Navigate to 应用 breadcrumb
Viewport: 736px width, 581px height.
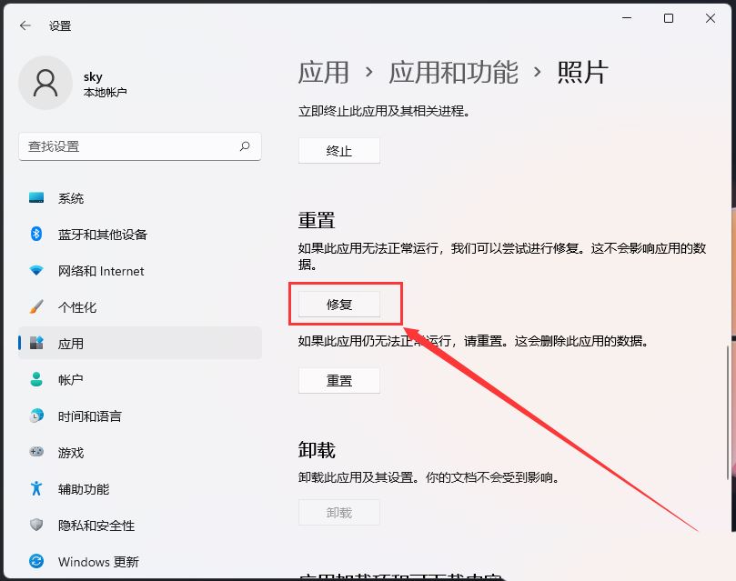point(323,73)
